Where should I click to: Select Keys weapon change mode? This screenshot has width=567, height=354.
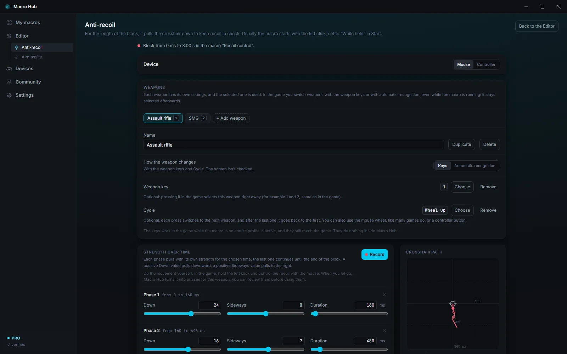point(443,166)
